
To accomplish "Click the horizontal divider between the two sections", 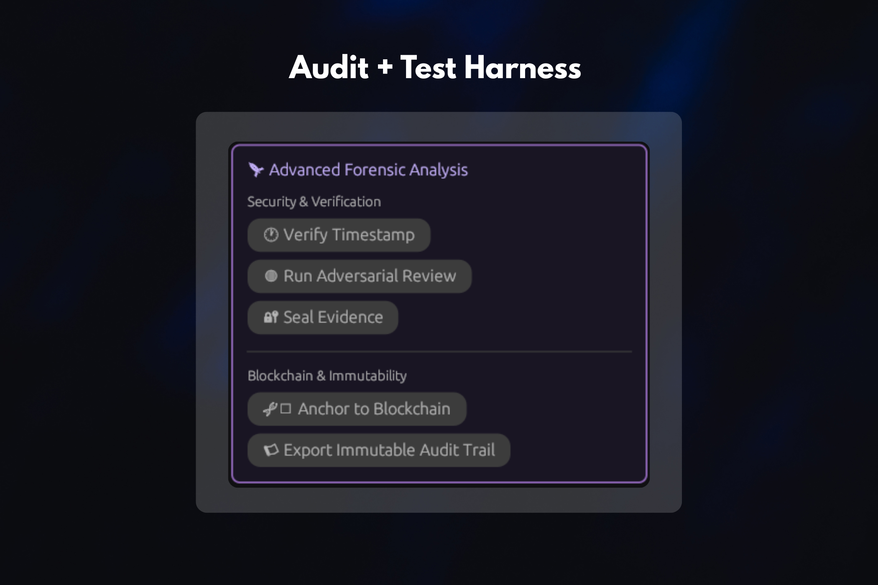I will 439,352.
